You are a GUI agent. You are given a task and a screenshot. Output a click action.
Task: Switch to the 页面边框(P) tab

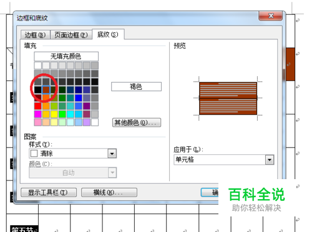(71, 35)
